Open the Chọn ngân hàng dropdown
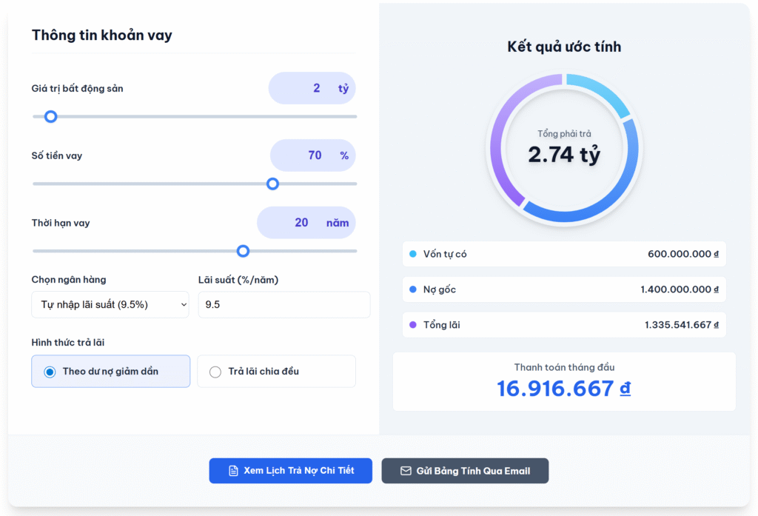Viewport: 758px width, 516px height. pyautogui.click(x=110, y=304)
